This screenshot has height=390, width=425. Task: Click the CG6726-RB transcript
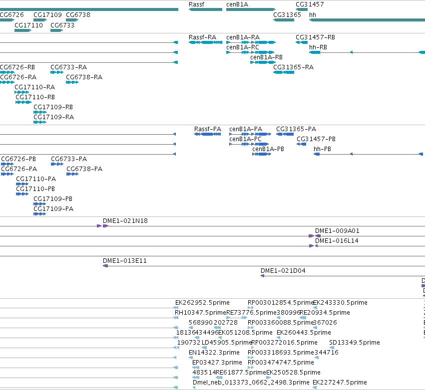tap(7, 72)
